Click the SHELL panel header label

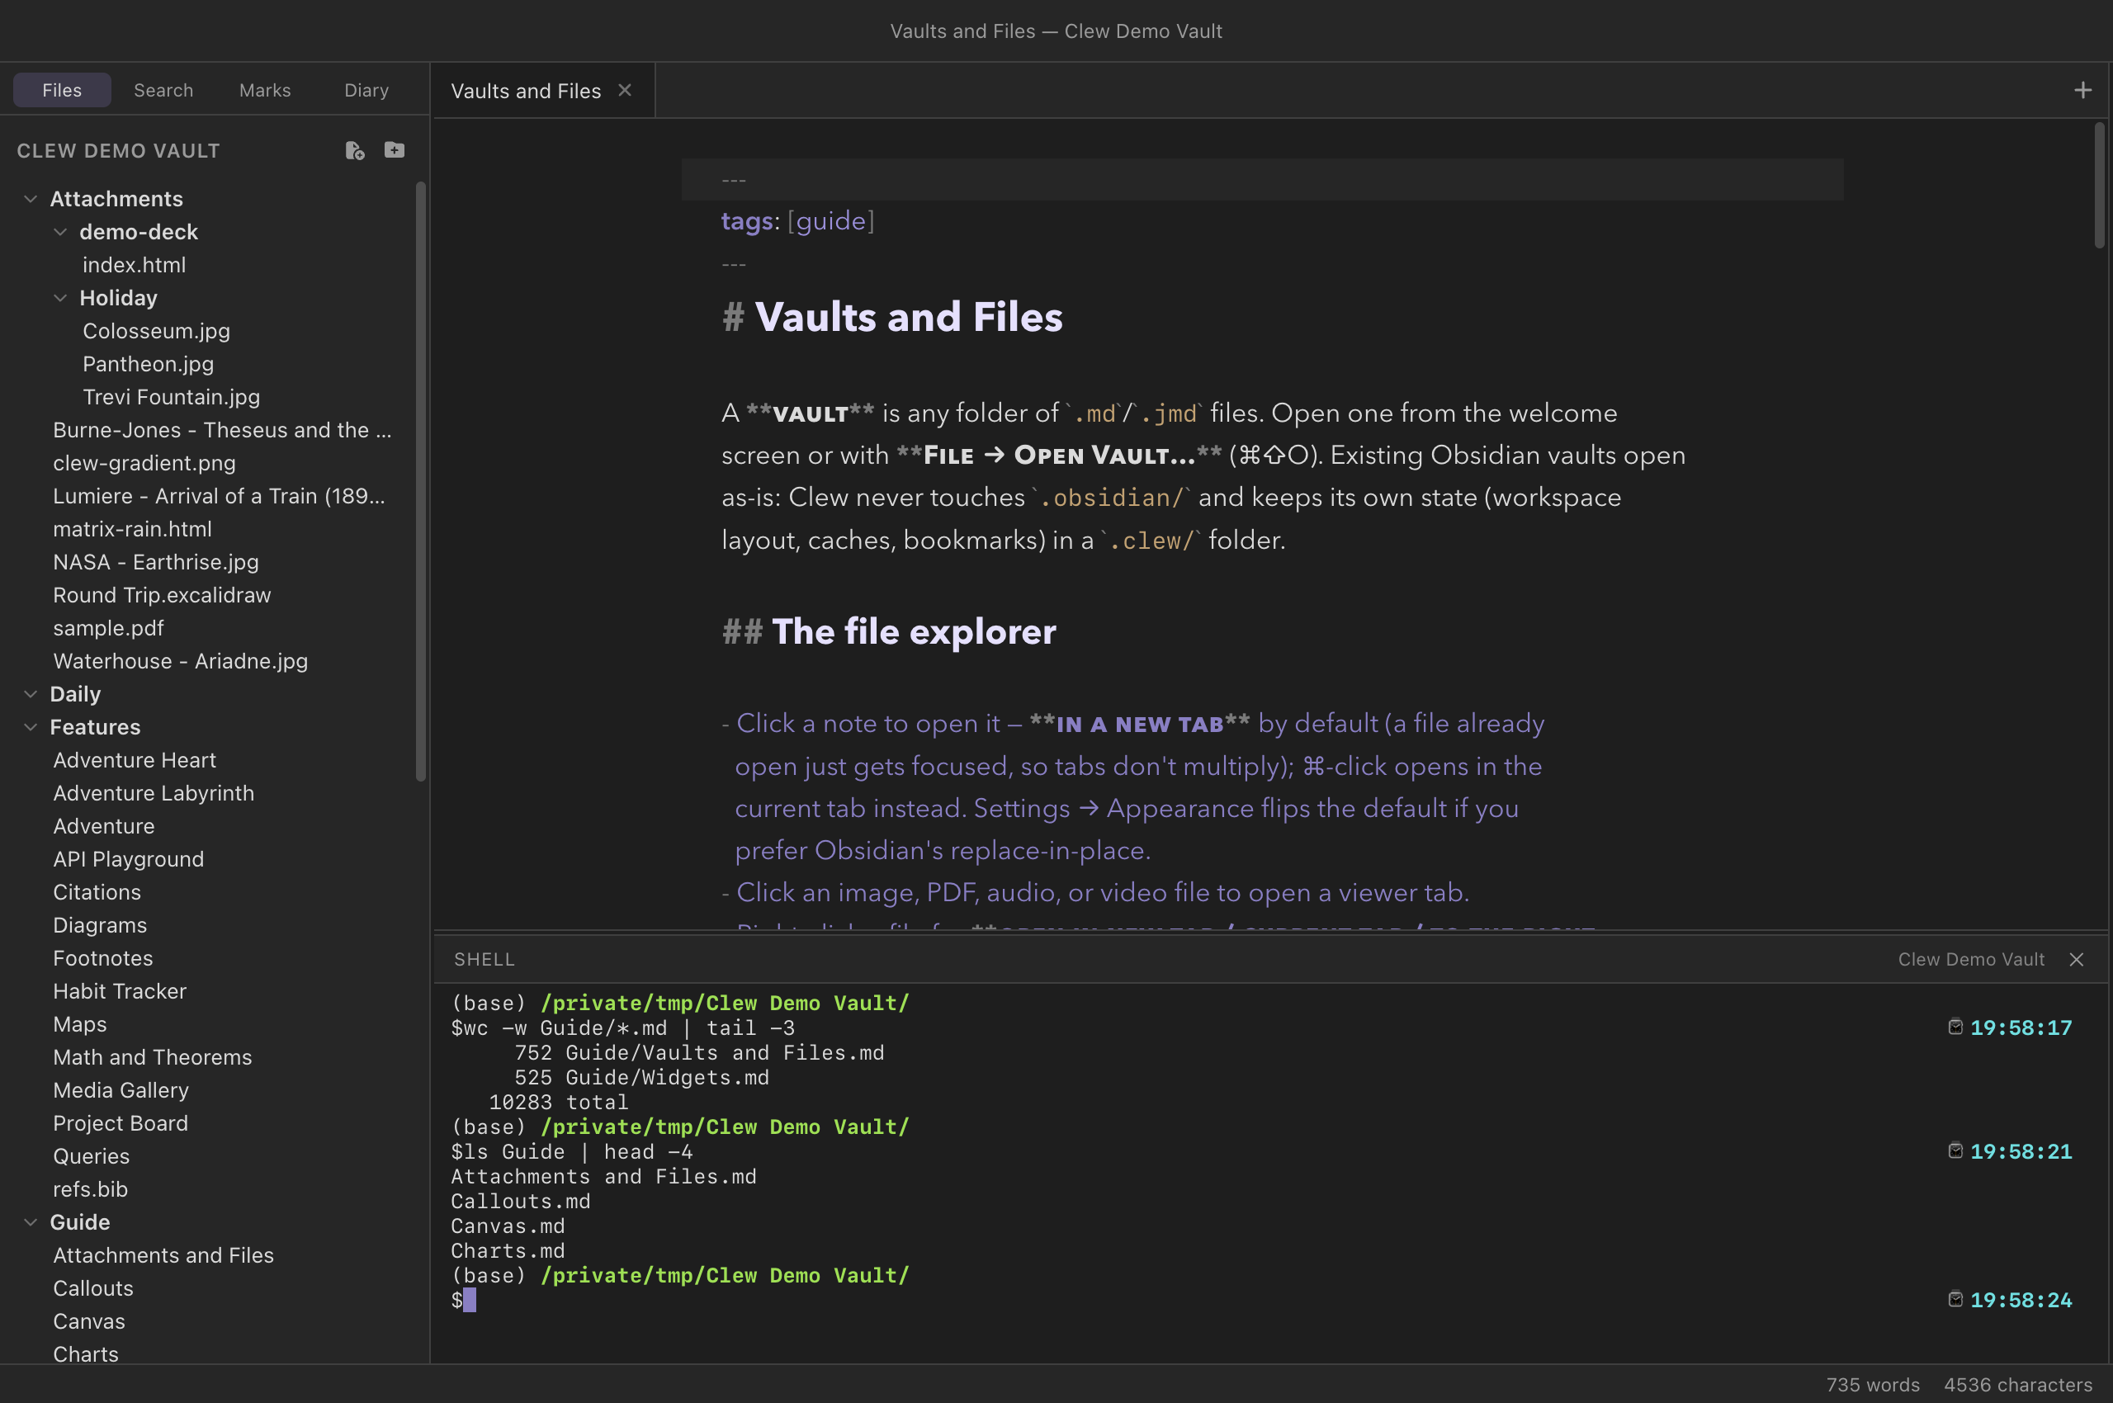[x=485, y=959]
